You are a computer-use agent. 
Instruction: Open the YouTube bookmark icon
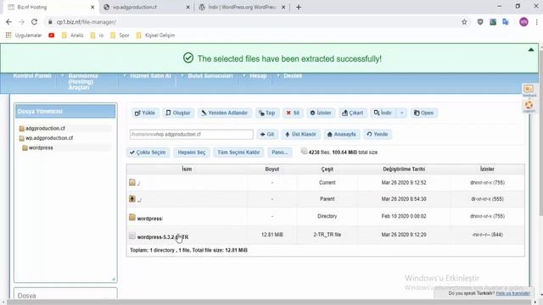[x=51, y=36]
